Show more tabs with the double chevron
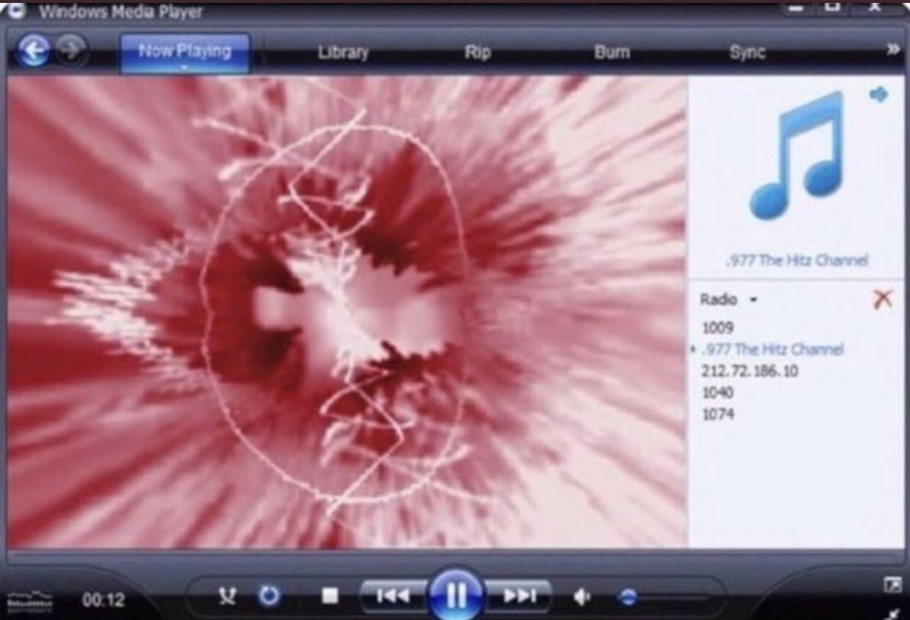This screenshot has width=910, height=620. (x=893, y=51)
